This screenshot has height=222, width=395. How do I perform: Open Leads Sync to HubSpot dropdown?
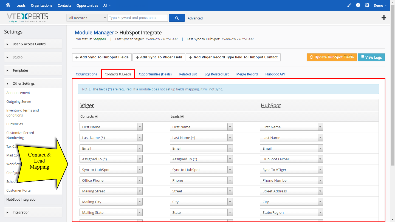pyautogui.click(x=201, y=170)
